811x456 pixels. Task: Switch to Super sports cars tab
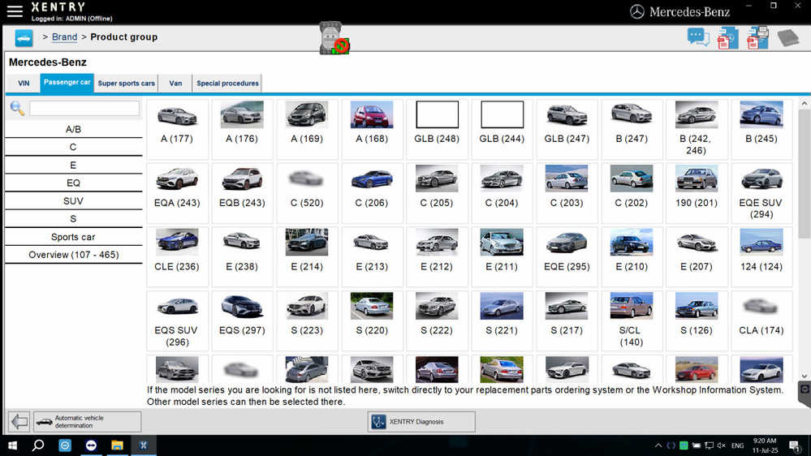click(x=126, y=84)
